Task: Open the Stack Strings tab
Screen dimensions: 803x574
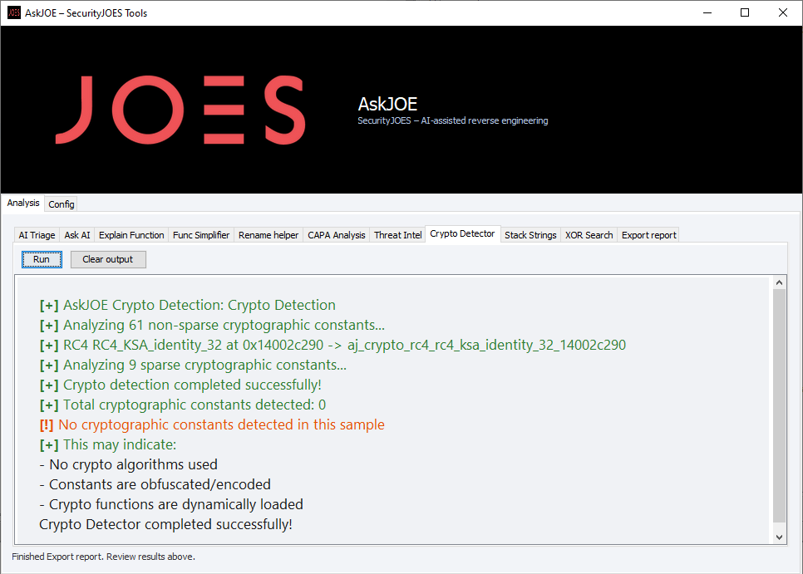Action: [x=530, y=235]
